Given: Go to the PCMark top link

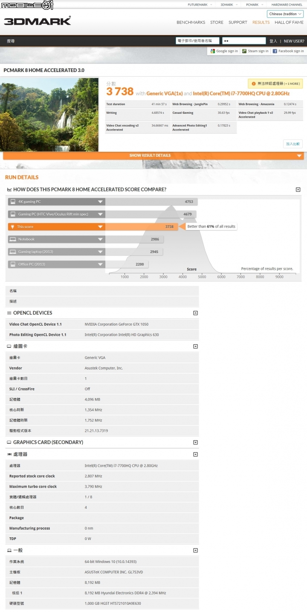Looking at the screenshot, I should tap(252, 5).
